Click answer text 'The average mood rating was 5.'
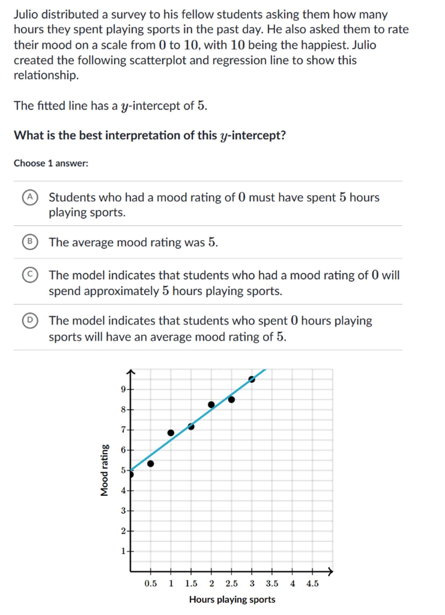 point(133,242)
